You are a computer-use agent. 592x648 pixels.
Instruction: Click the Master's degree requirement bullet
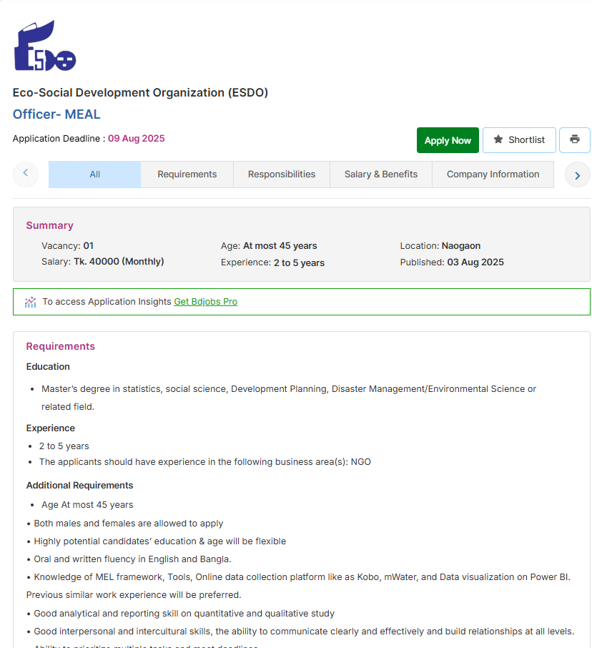[x=288, y=398]
